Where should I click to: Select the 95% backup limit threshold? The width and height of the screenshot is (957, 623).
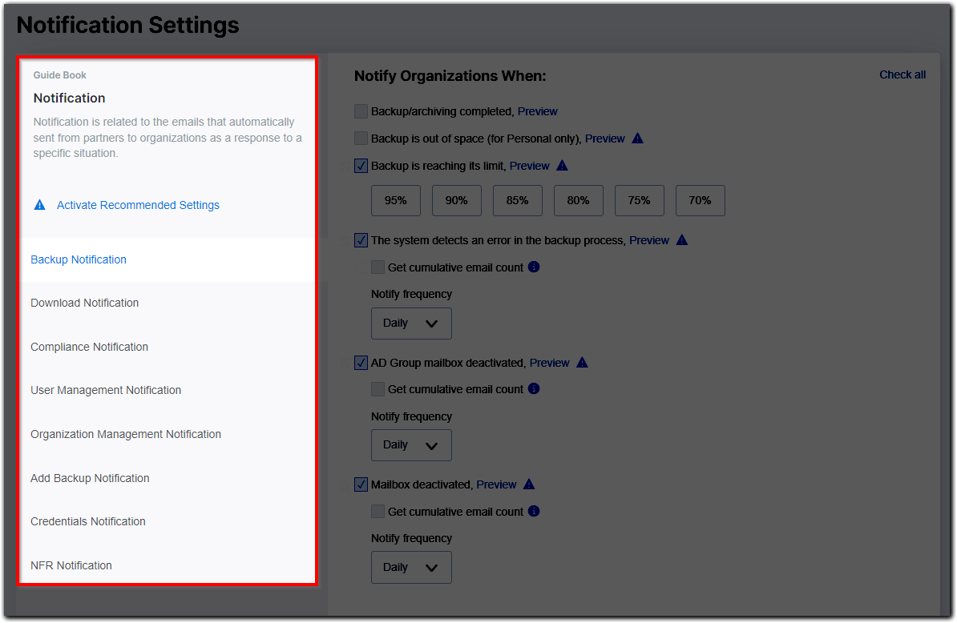pos(395,200)
